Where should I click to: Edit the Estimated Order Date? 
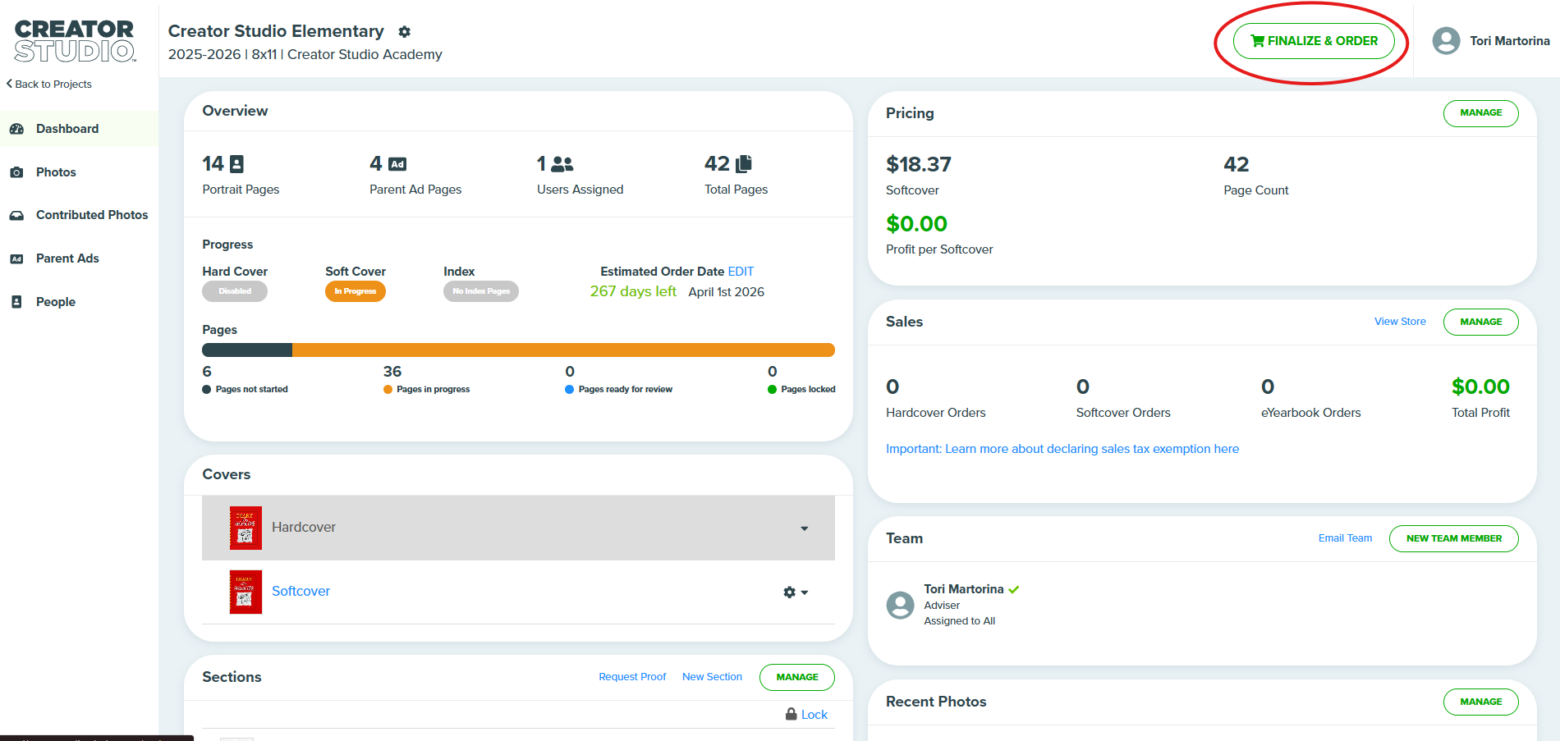pyautogui.click(x=741, y=272)
